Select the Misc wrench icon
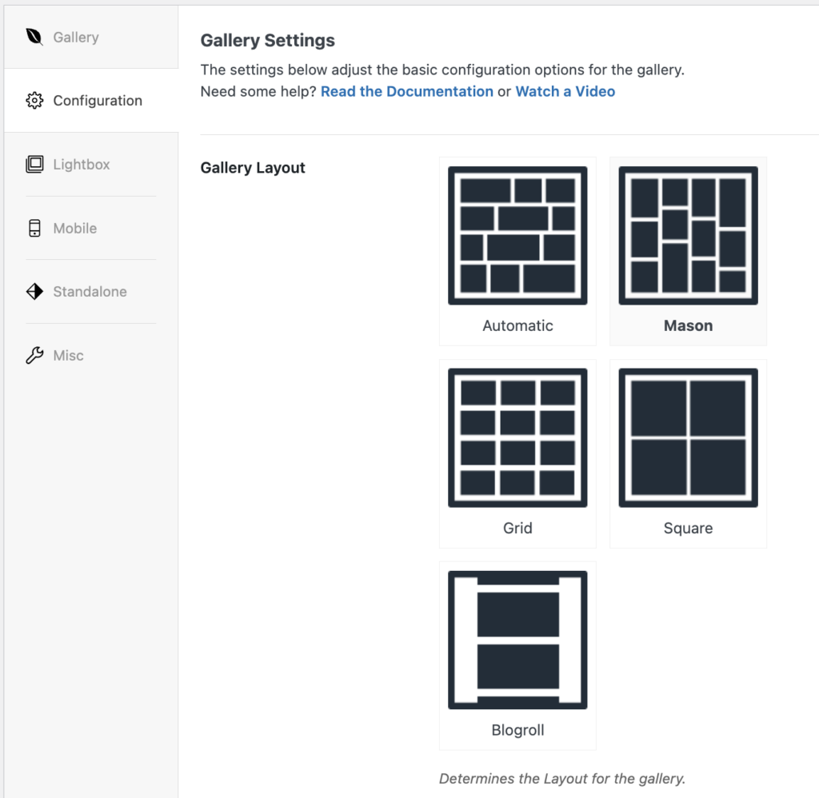Image resolution: width=819 pixels, height=798 pixels. pos(34,355)
